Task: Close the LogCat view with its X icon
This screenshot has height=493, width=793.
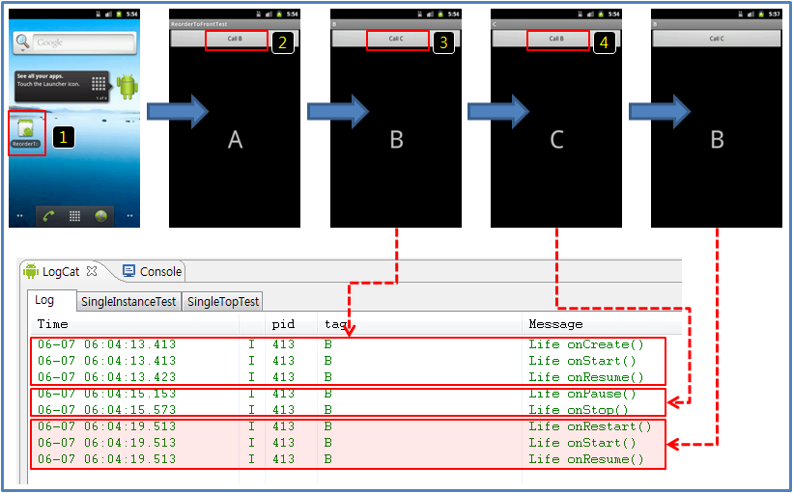Action: (x=92, y=271)
